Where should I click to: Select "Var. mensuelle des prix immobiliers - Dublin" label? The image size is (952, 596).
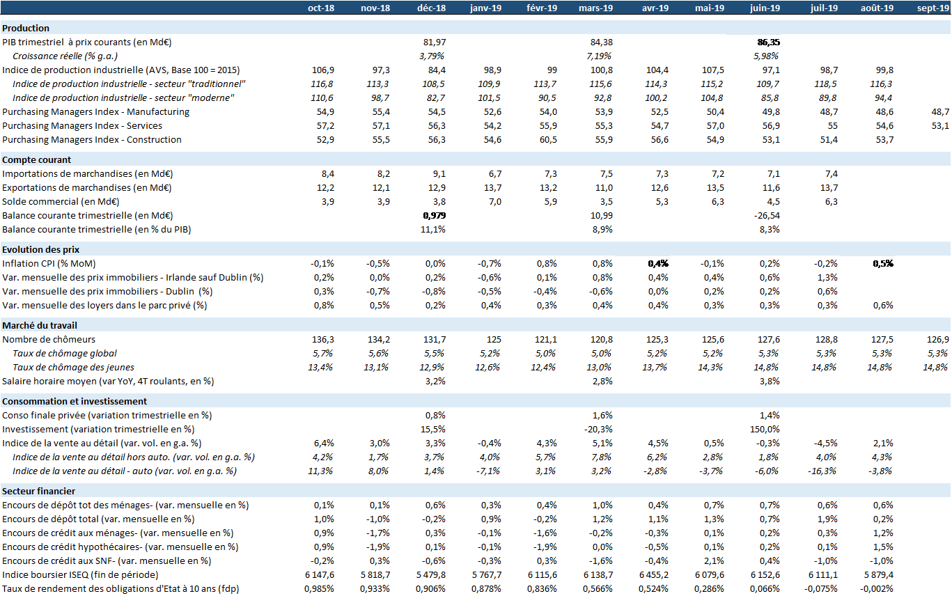(x=107, y=291)
